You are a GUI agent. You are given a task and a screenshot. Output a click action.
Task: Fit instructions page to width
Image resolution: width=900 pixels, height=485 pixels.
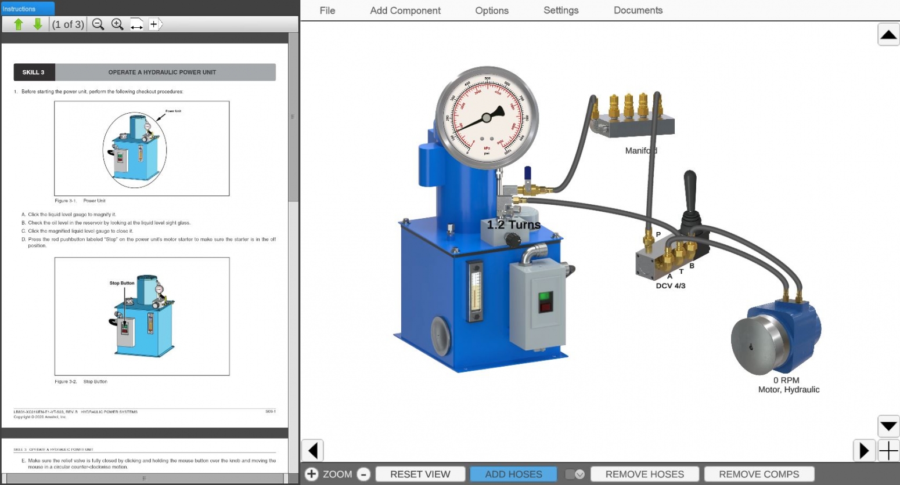pyautogui.click(x=136, y=24)
